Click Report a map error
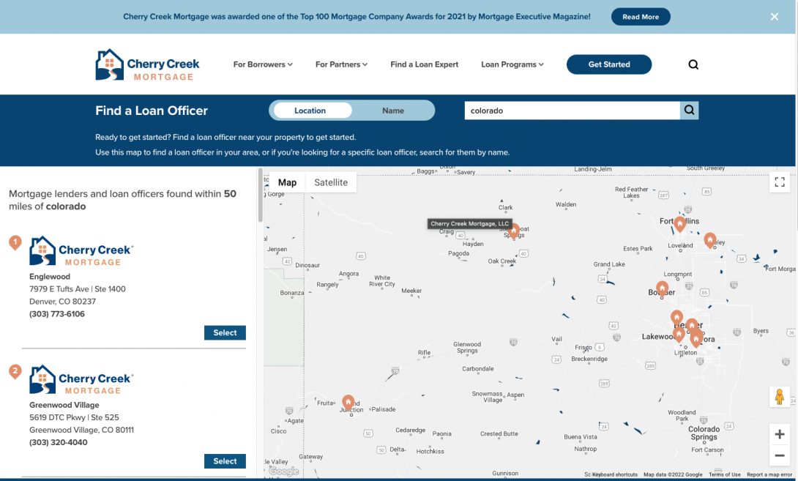The width and height of the screenshot is (798, 481). pos(769,474)
